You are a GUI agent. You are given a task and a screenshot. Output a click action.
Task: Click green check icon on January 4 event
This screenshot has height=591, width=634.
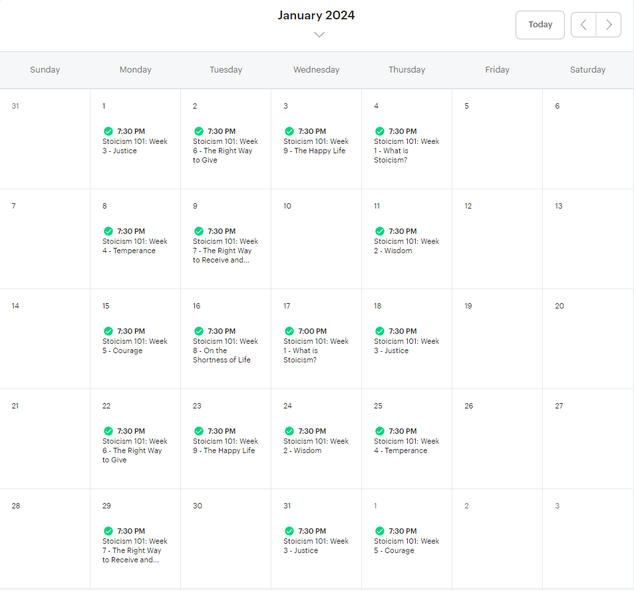point(380,131)
